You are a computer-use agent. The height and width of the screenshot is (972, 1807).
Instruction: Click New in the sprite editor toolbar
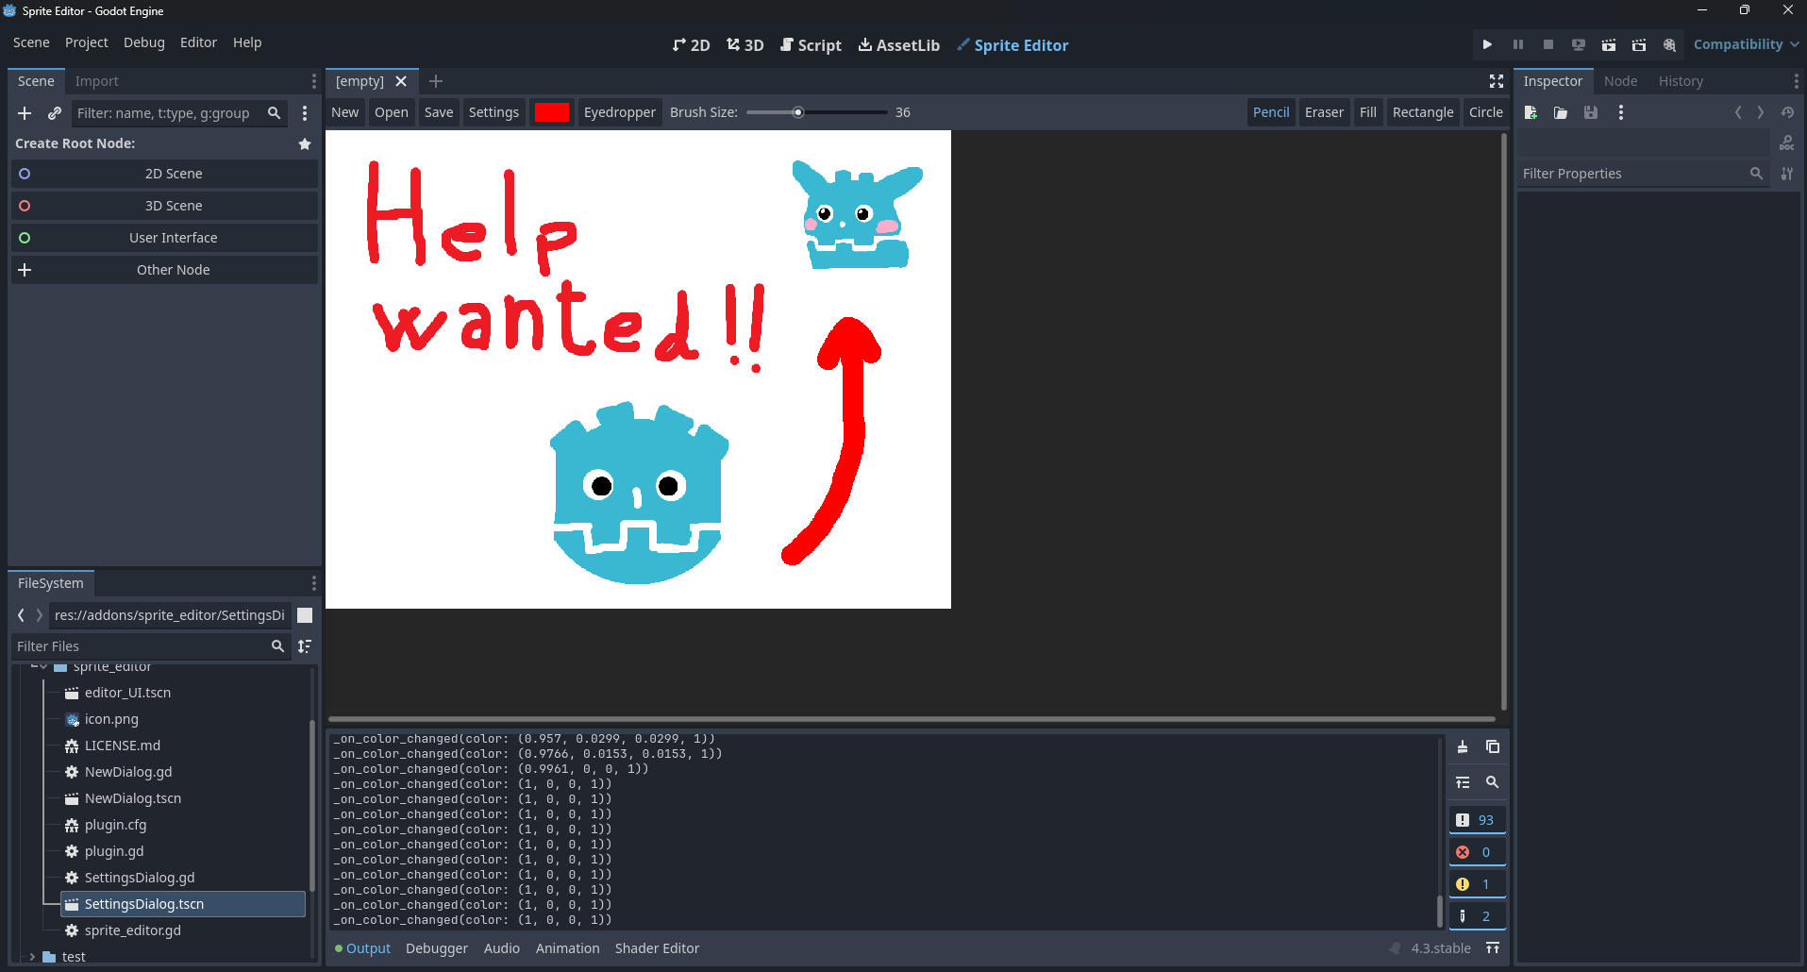pyautogui.click(x=345, y=112)
